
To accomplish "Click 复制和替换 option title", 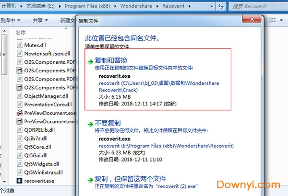I will click(111, 60).
